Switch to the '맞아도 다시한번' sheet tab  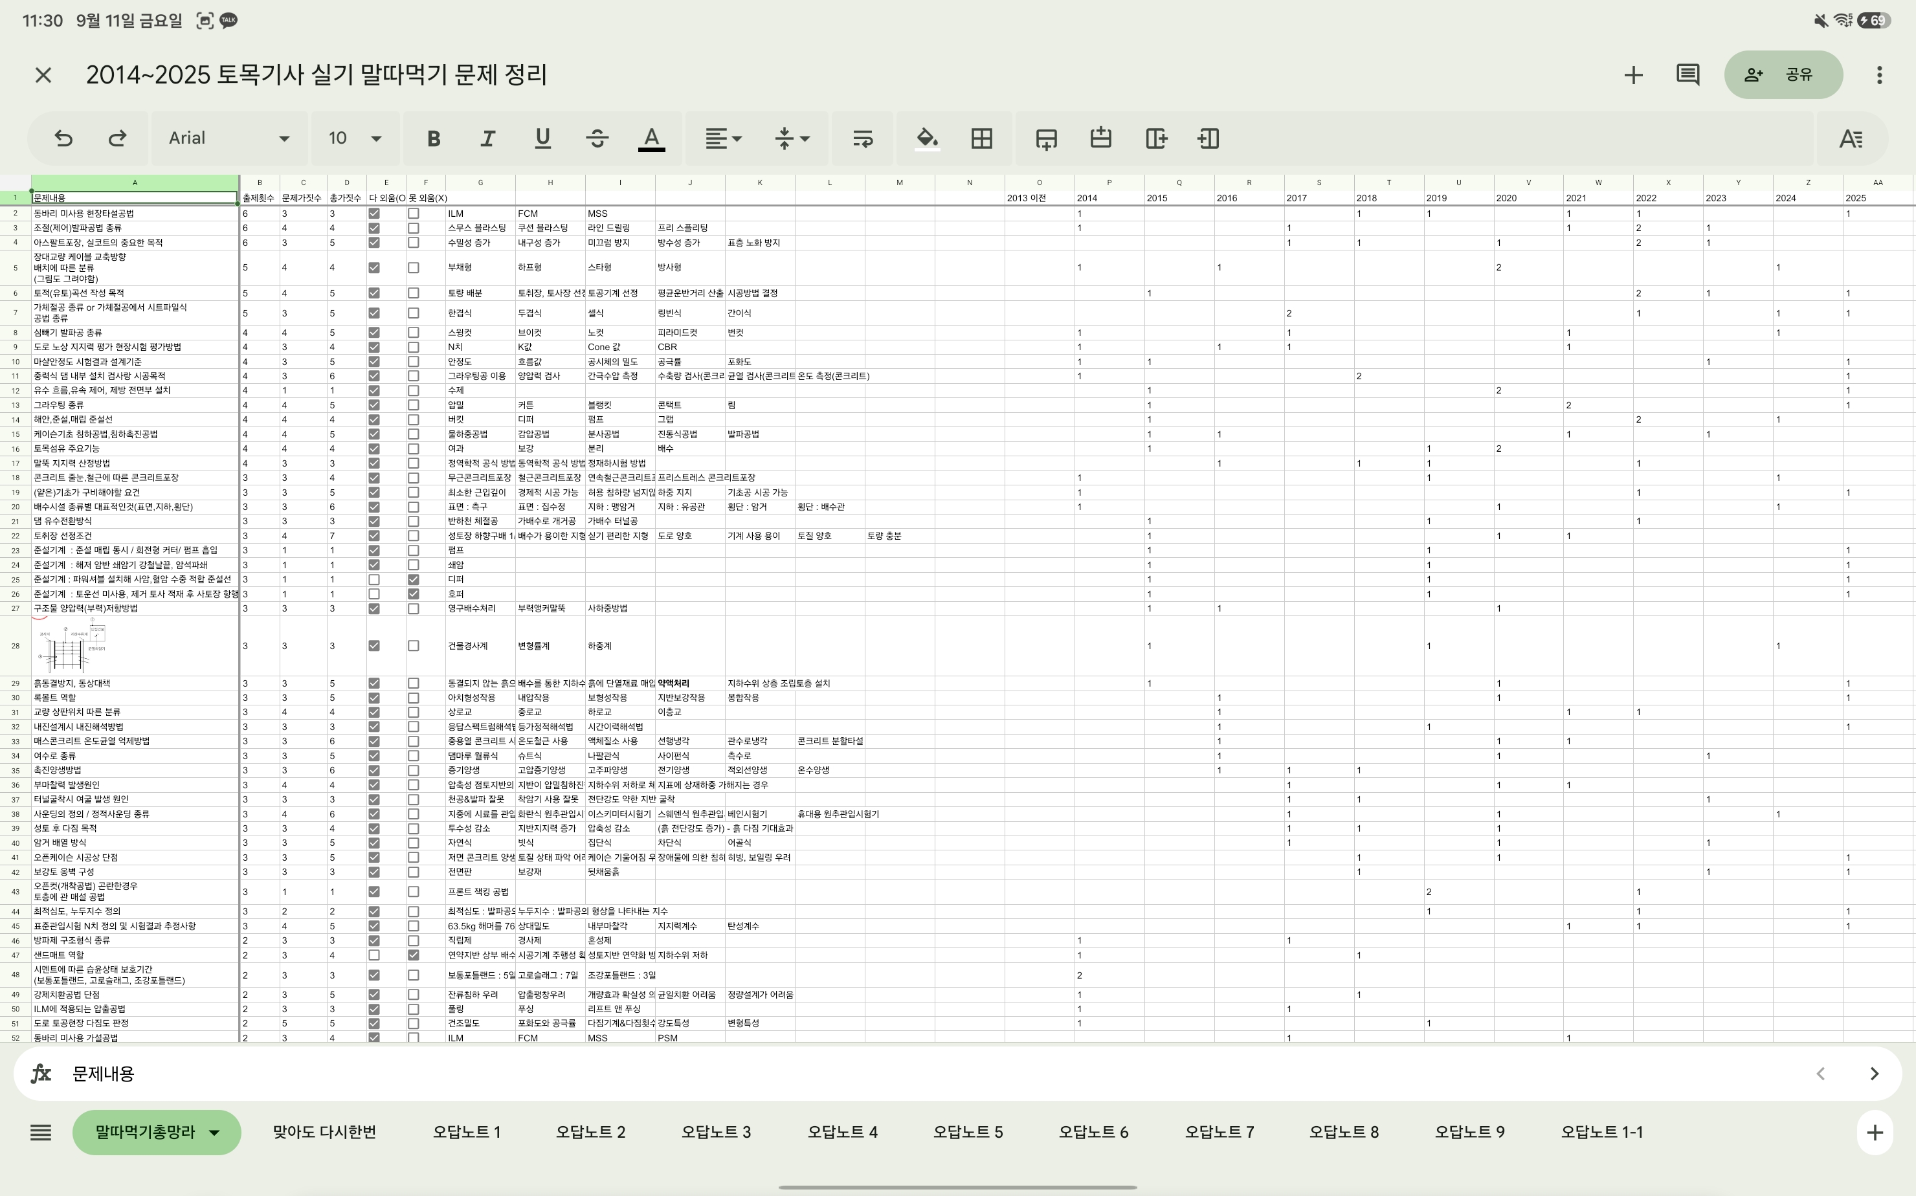click(324, 1133)
